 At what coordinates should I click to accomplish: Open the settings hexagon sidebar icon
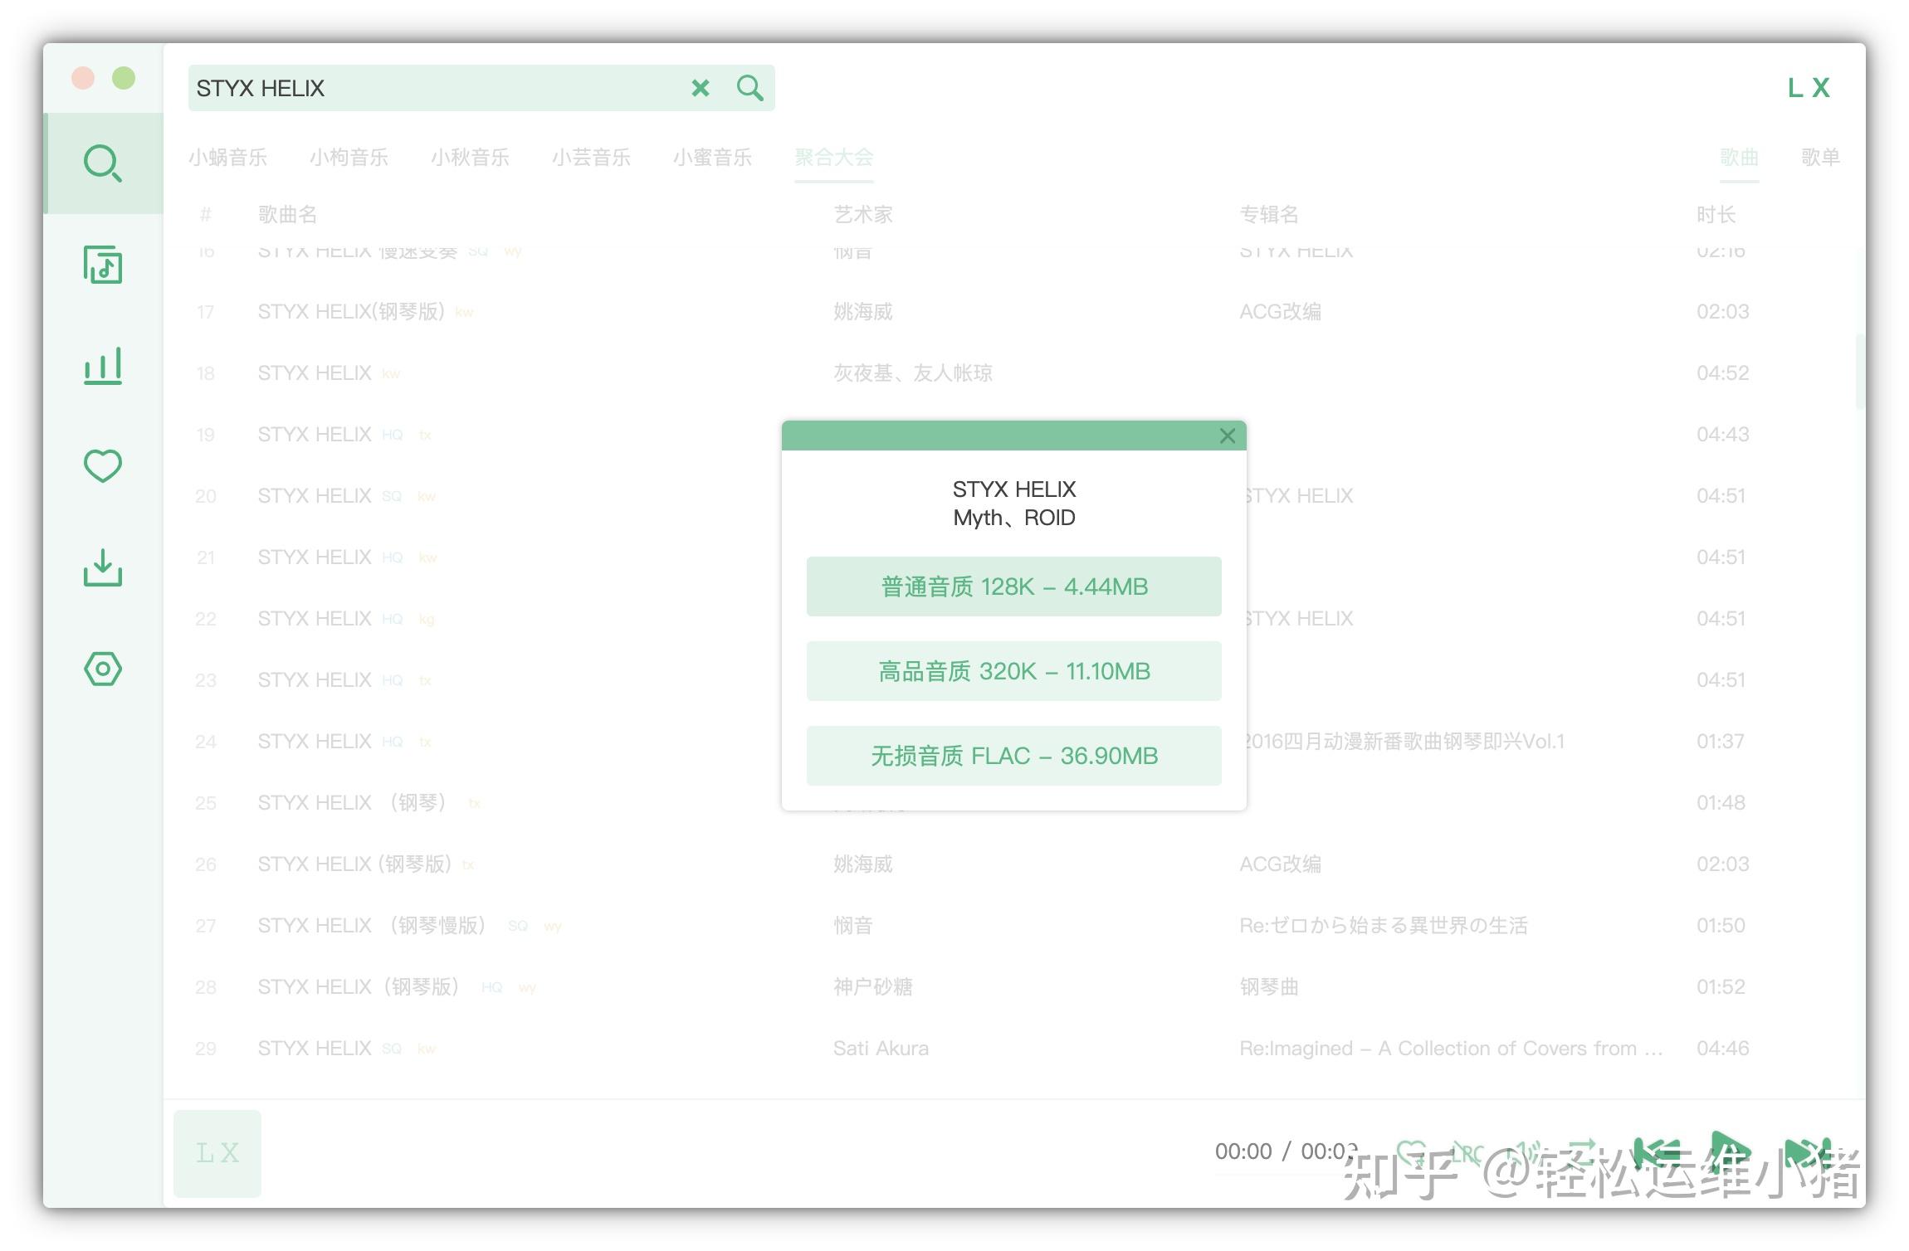103,669
